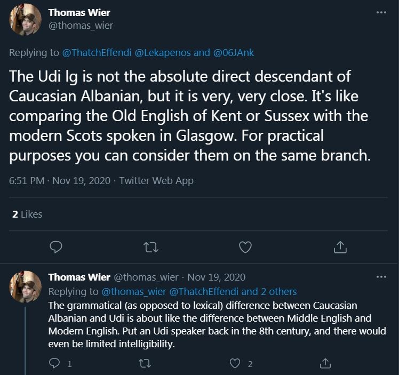Open the second tweet's three-dot menu
Image resolution: width=399 pixels, height=375 pixels.
tap(381, 277)
